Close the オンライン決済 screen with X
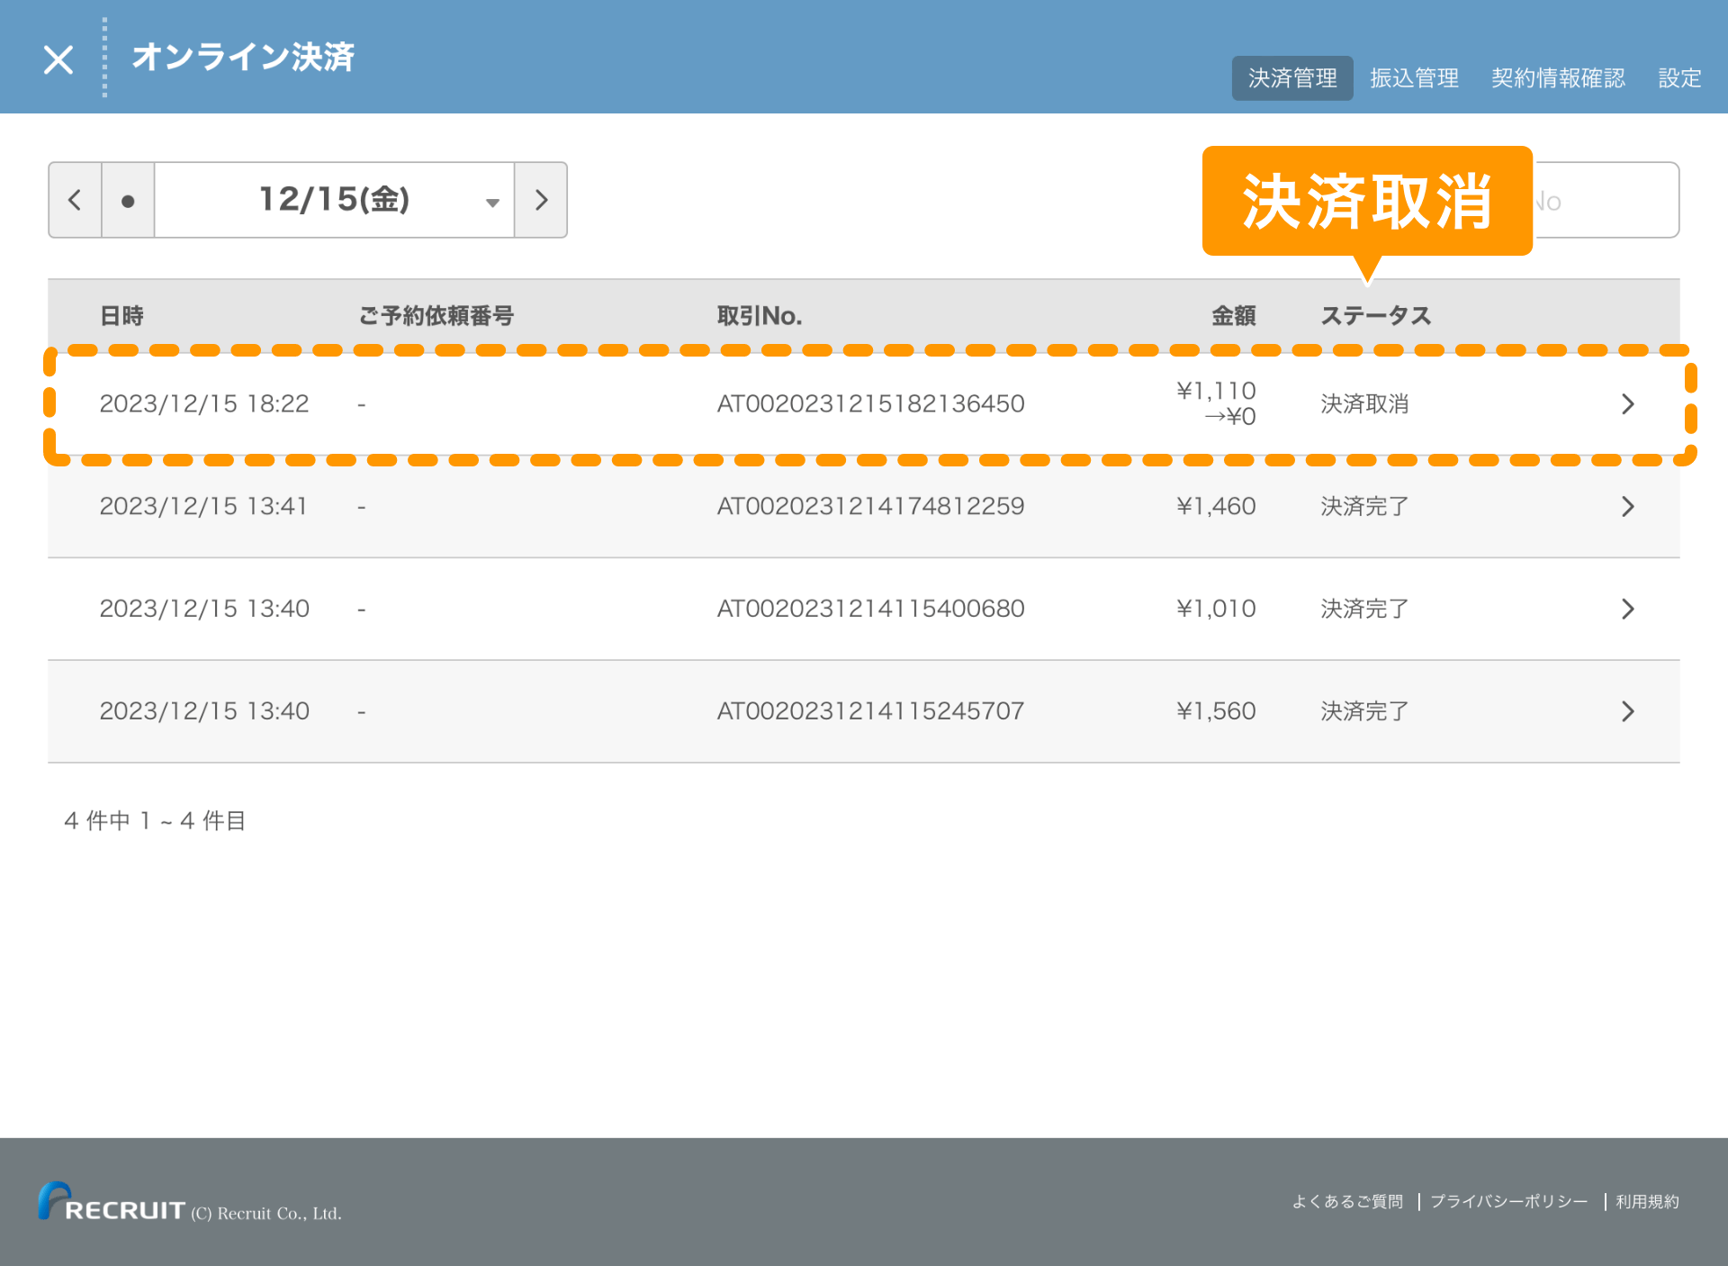1728x1266 pixels. (x=58, y=60)
